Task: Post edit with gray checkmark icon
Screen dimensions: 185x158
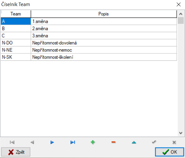Action: pos(154,142)
